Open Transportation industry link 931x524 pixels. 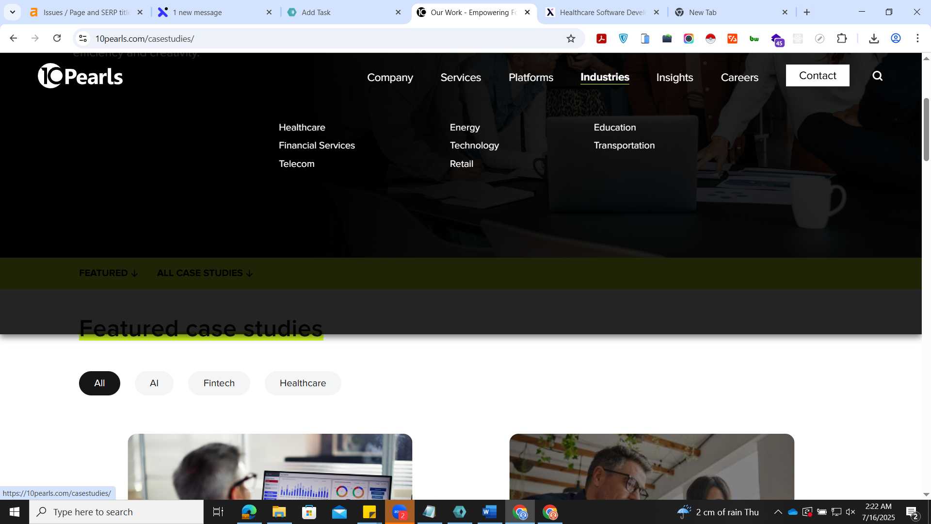(624, 146)
